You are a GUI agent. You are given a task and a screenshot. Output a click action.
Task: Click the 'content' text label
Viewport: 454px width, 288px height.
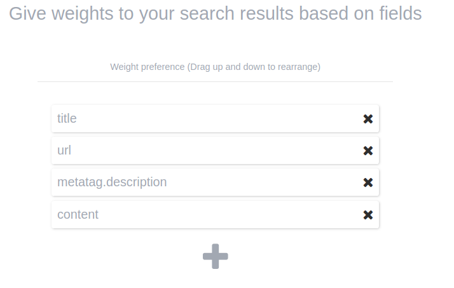[78, 215]
